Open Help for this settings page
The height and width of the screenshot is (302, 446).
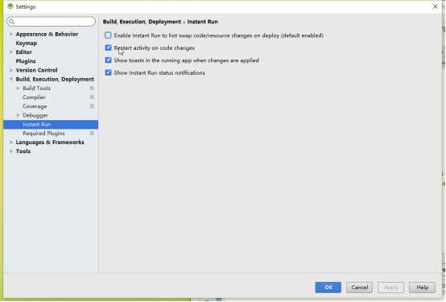(422, 288)
